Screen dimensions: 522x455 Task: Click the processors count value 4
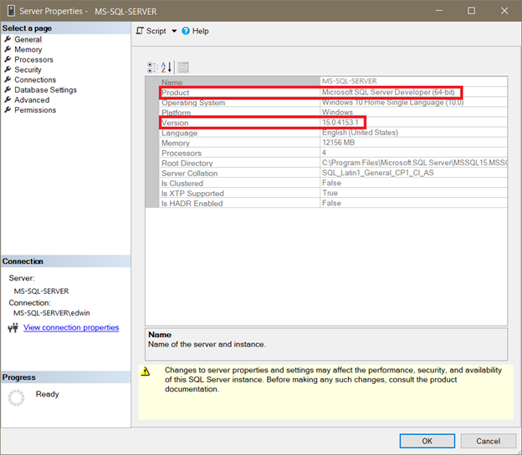(x=324, y=153)
